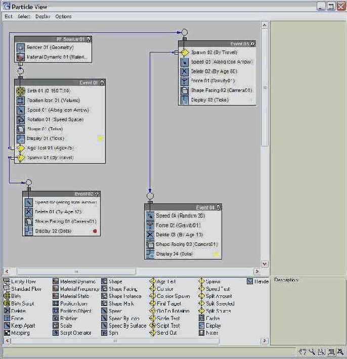Open the Options menu
The width and height of the screenshot is (347, 359).
tap(64, 17)
